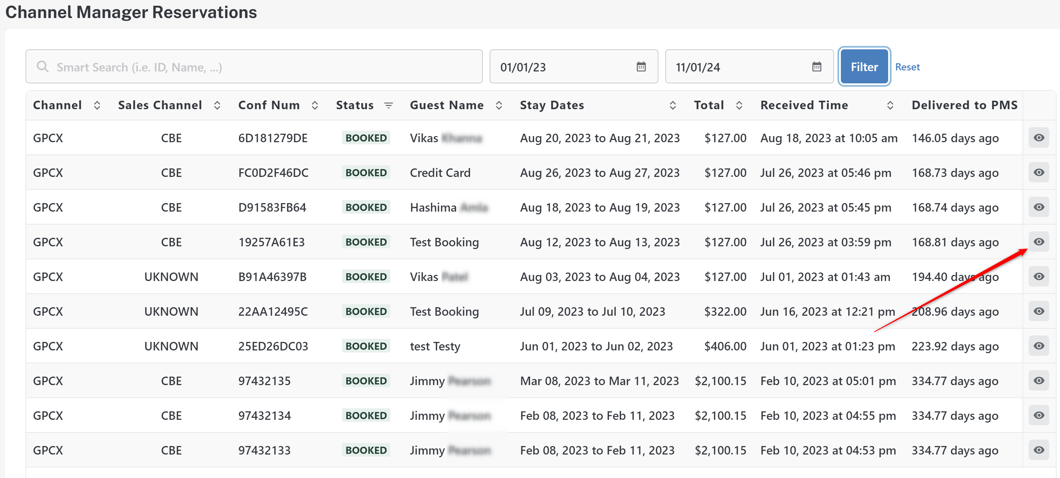Sort by Total column
1060x478 pixels.
(739, 105)
